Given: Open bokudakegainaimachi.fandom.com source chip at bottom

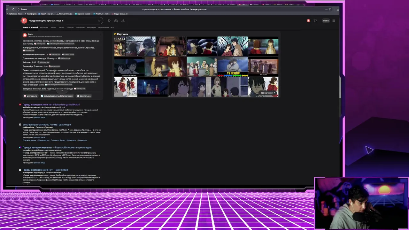Looking at the screenshot, I should coord(57,96).
